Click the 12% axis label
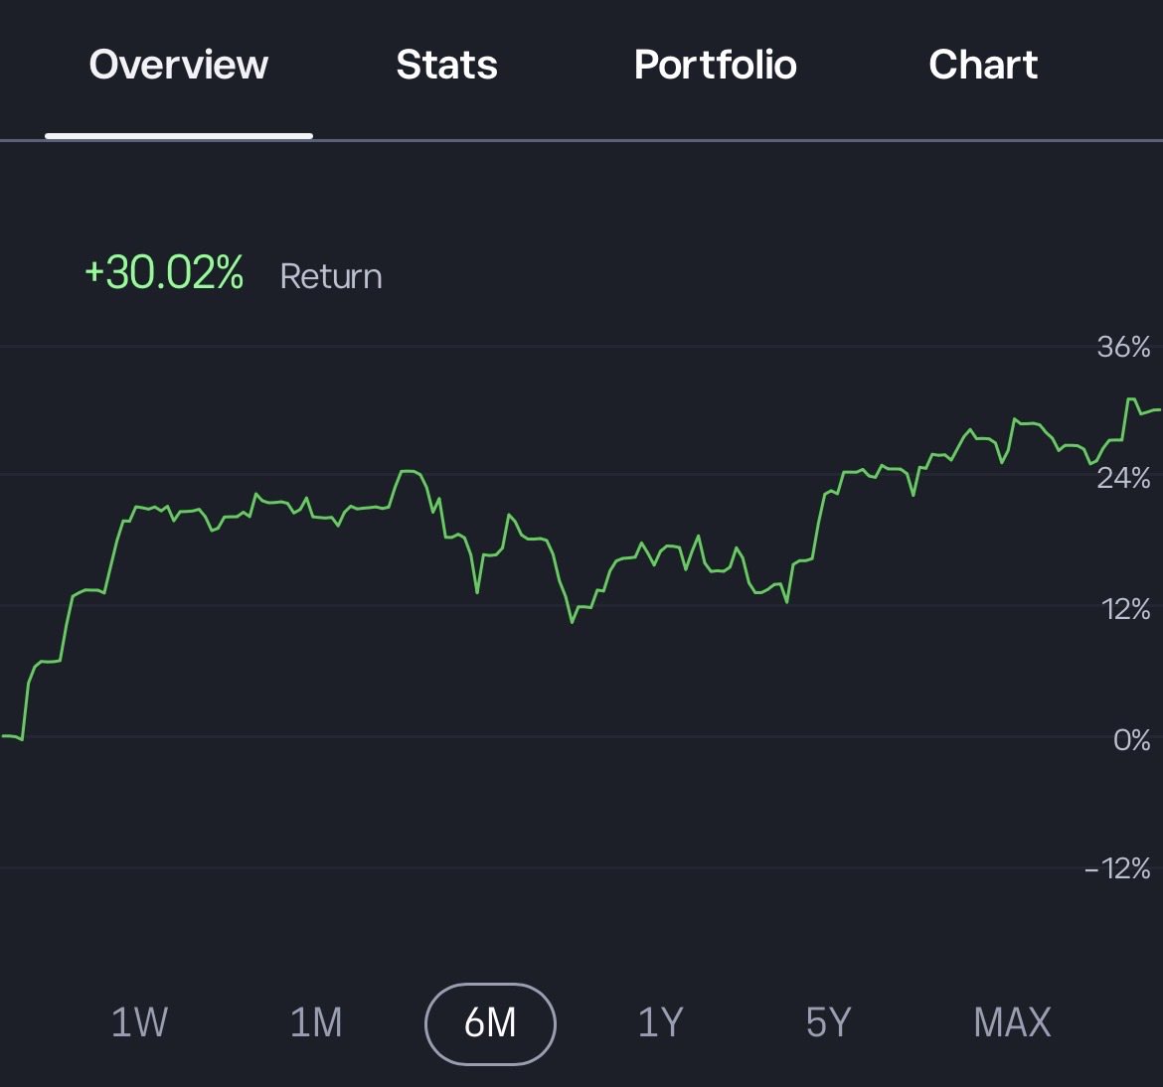Image resolution: width=1163 pixels, height=1087 pixels. click(1126, 609)
